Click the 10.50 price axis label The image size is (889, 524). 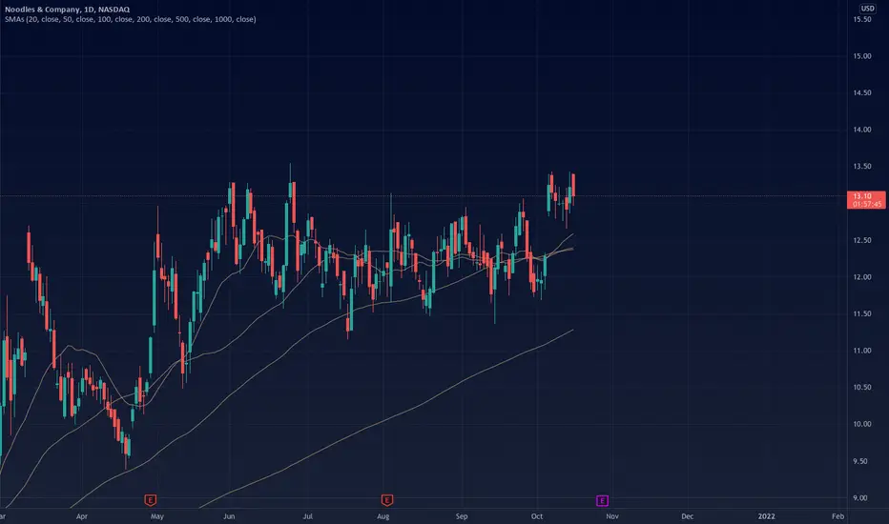[x=861, y=388]
